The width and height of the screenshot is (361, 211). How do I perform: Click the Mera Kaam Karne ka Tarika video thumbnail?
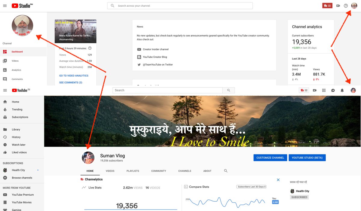click(x=76, y=31)
